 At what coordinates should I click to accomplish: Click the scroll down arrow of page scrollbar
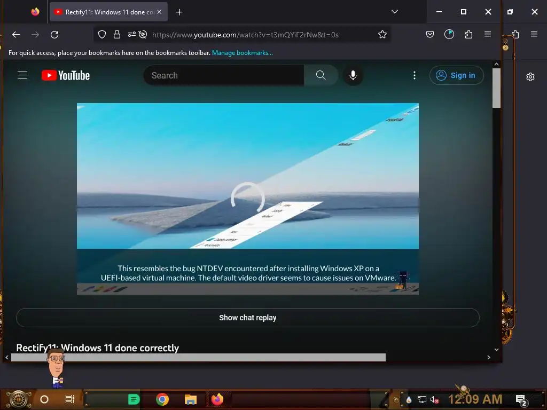(x=496, y=349)
